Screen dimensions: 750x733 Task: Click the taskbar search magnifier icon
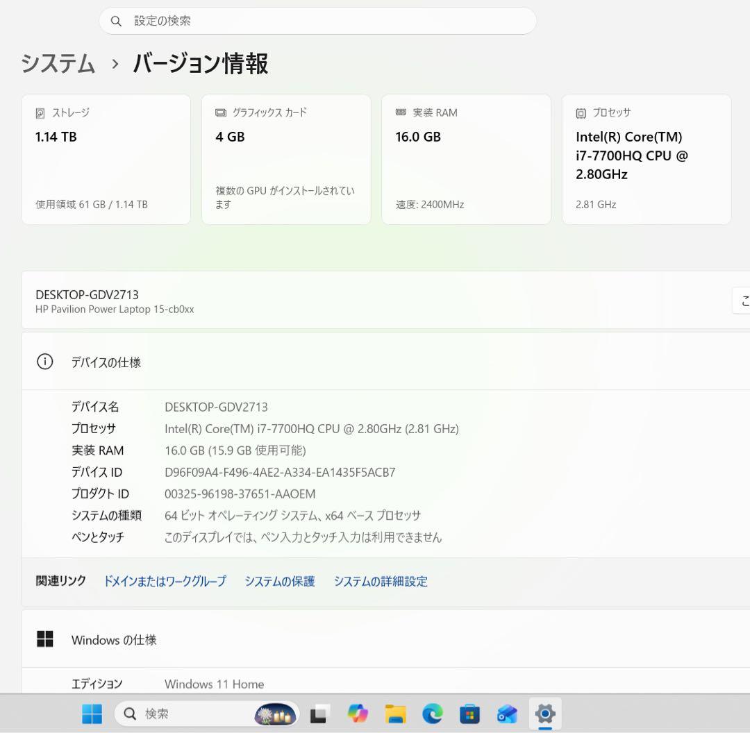[130, 714]
